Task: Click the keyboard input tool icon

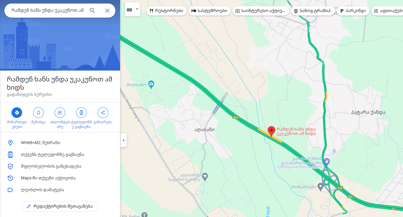Action: click(x=130, y=10)
